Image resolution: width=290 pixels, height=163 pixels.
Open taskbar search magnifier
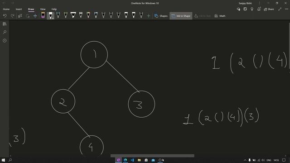coord(10,160)
